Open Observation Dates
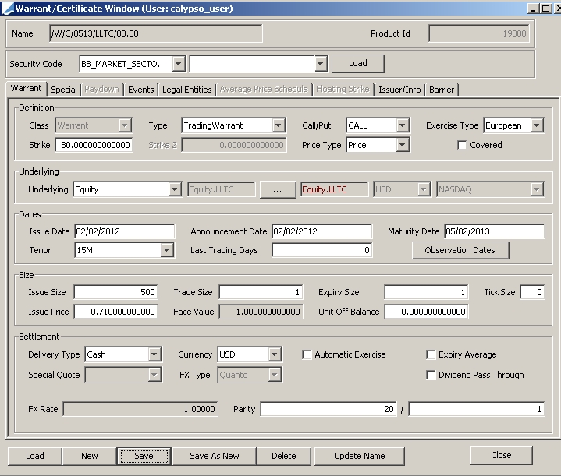Viewport: 561px width, 476px height. coord(460,250)
